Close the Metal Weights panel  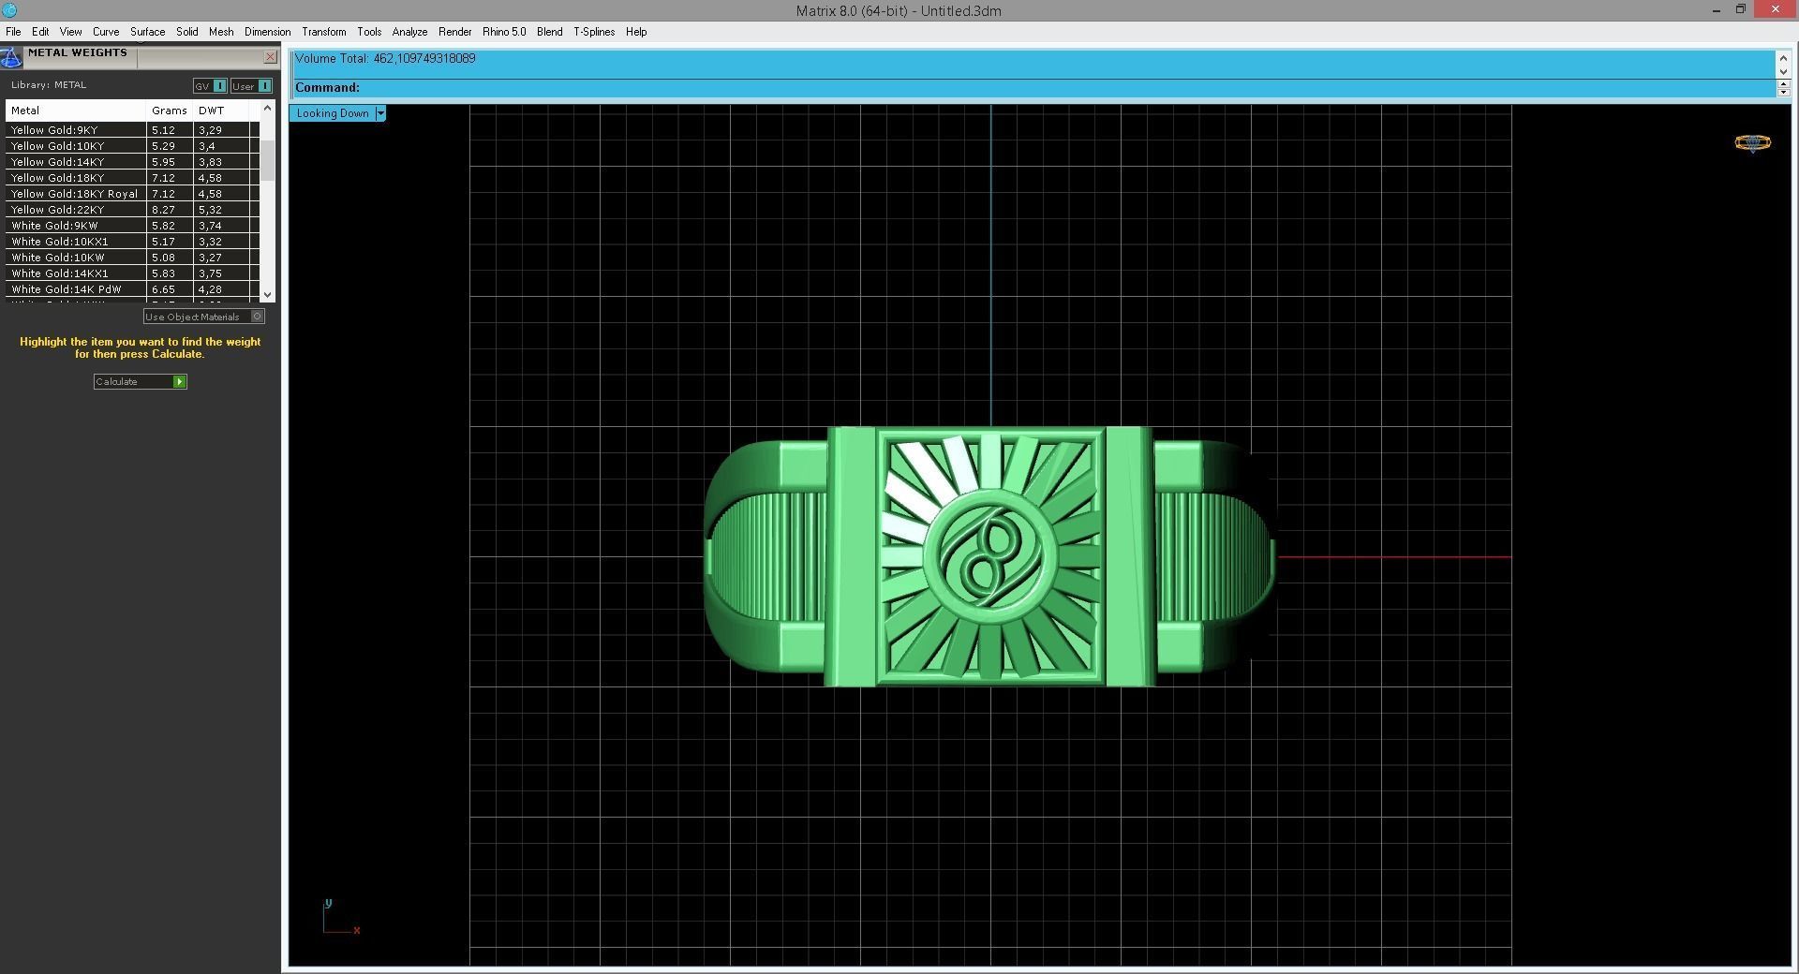pos(271,57)
